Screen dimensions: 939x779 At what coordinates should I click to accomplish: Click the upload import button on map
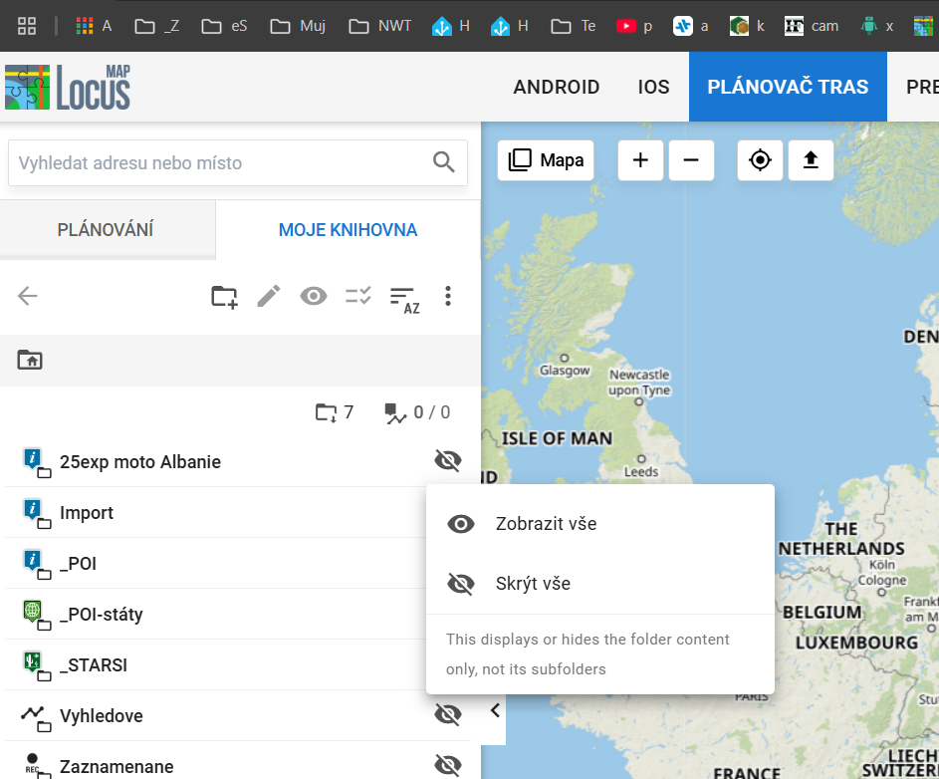(811, 160)
